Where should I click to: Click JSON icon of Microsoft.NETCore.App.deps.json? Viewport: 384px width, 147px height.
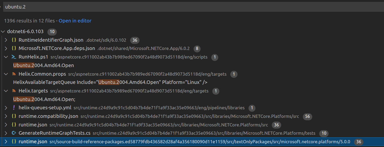14,48
